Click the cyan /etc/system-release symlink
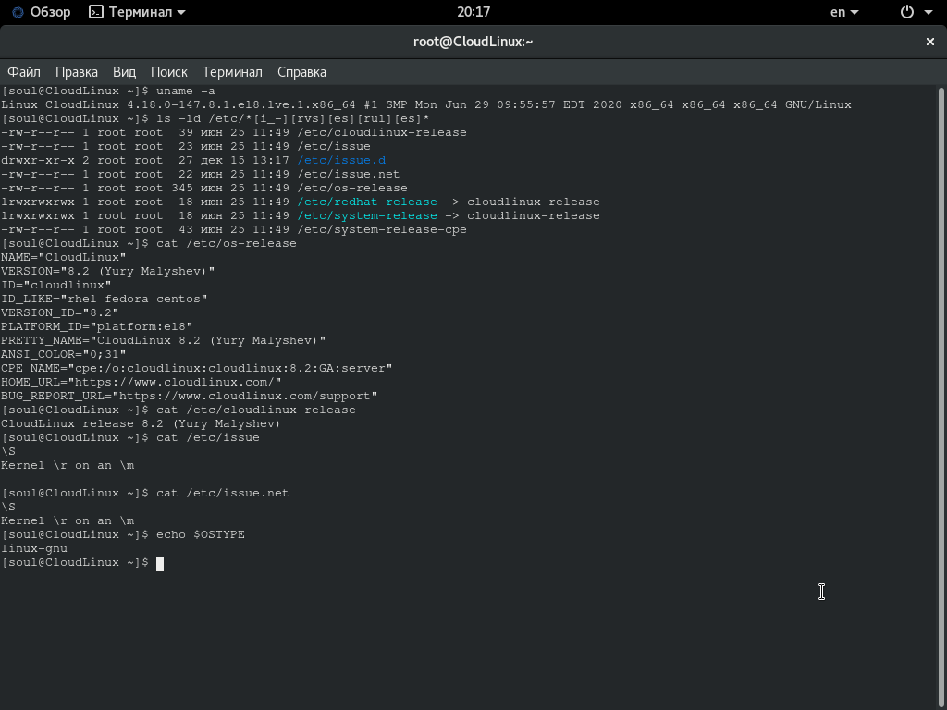 click(366, 215)
